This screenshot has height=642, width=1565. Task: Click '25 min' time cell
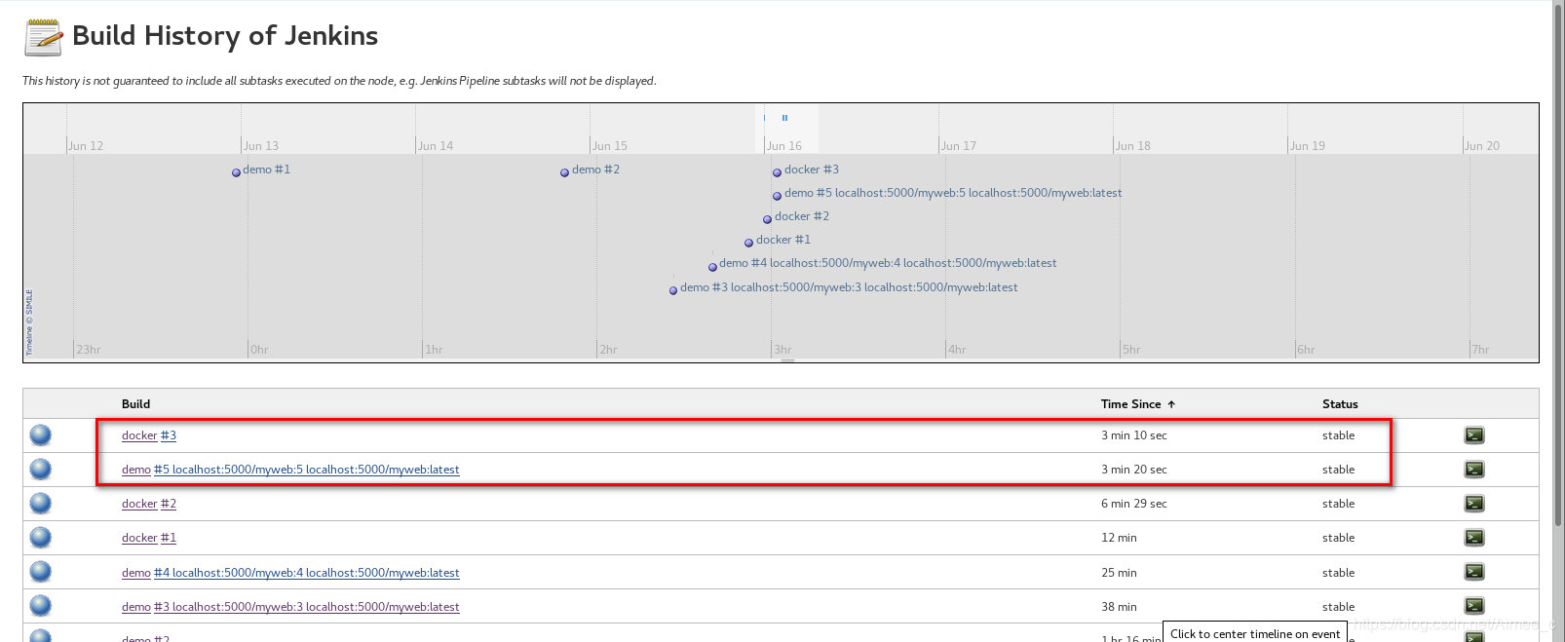(x=1119, y=573)
